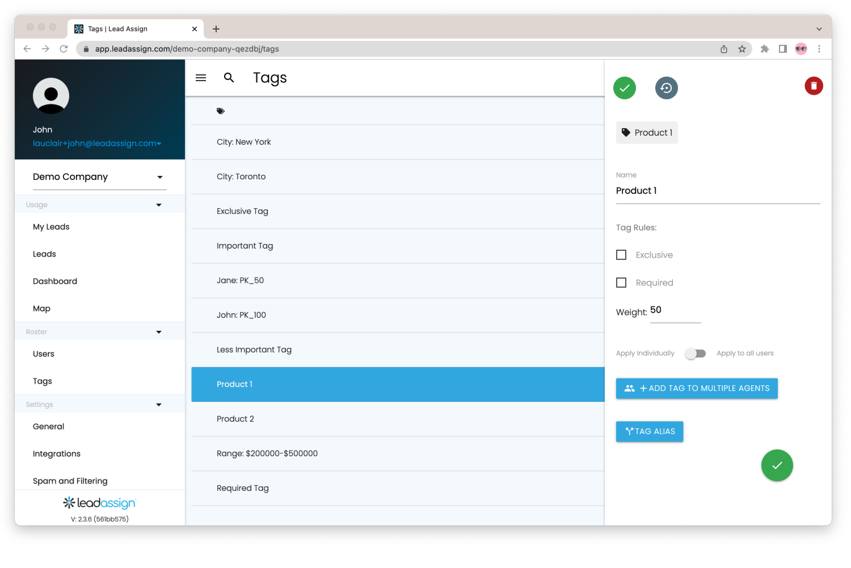Click the Add Tag to Multiple Agents icon

point(627,388)
